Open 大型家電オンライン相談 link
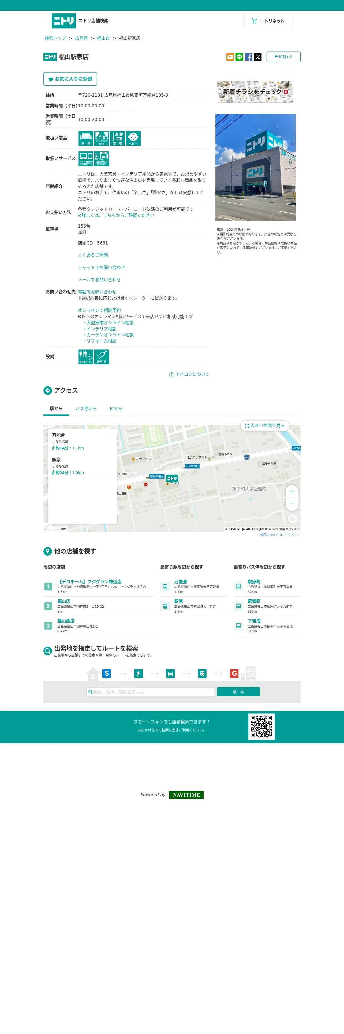 (x=110, y=323)
